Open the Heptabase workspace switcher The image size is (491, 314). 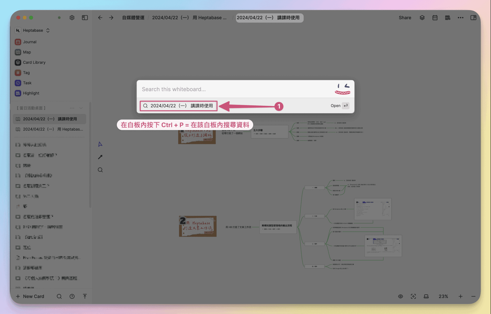pos(33,30)
